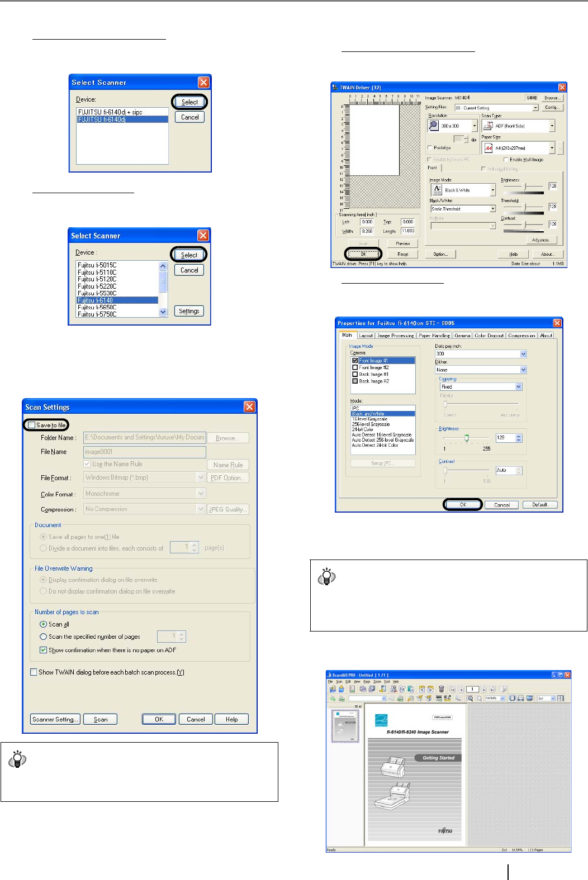
Task: Close the Scan Settings dialog
Action: point(249,406)
